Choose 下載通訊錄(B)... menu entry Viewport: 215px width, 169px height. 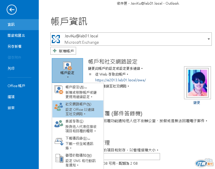[78, 143]
